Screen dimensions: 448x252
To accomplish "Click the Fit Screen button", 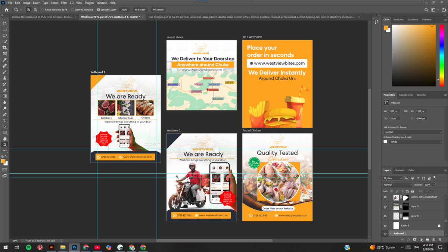I will click(x=140, y=9).
